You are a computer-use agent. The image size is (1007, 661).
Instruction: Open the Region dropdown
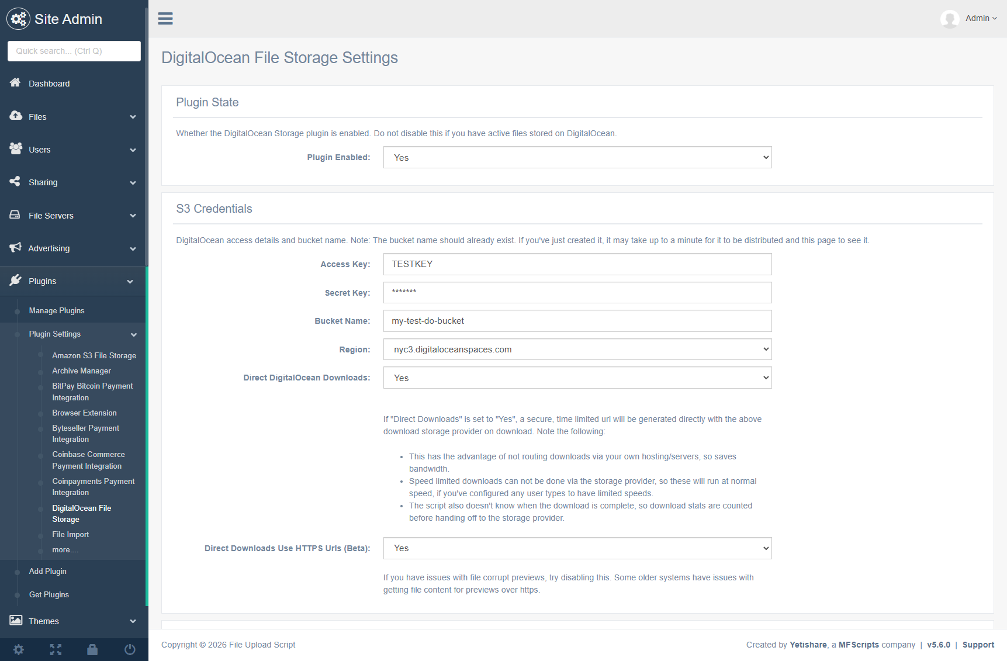tap(577, 349)
